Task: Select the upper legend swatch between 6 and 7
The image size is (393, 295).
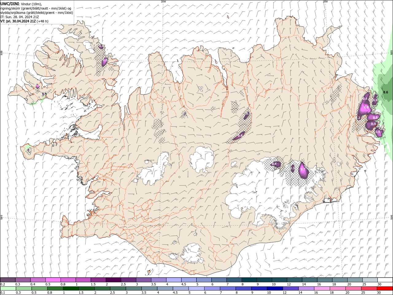Action: [x=219, y=280]
